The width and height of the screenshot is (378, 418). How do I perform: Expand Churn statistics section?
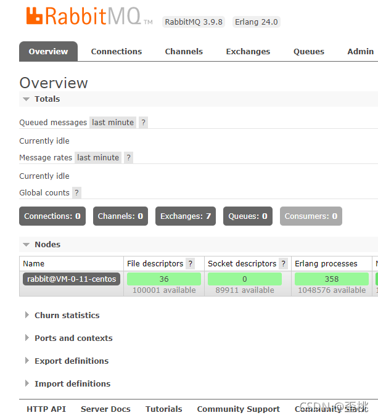point(67,316)
